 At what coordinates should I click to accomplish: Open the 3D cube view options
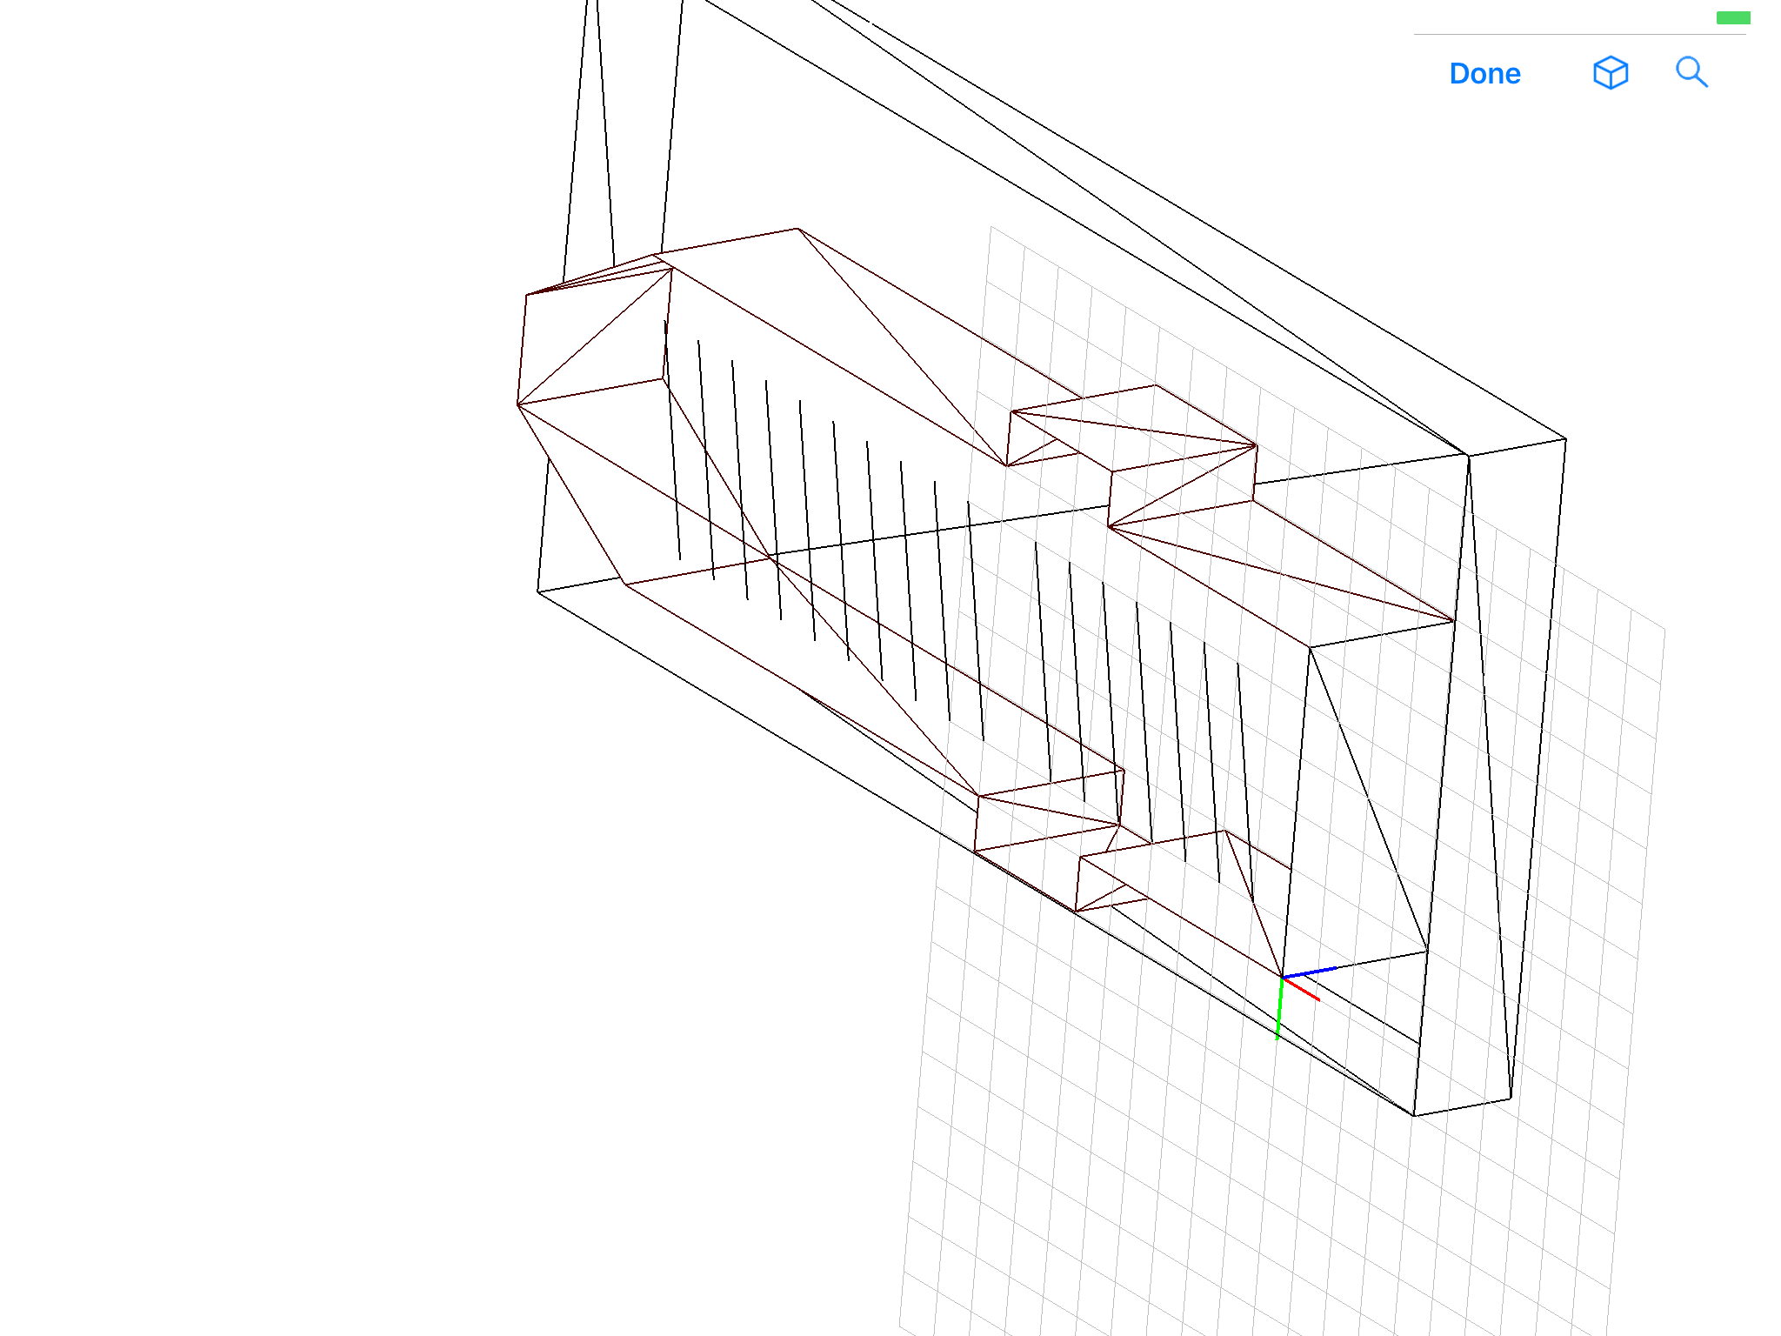1610,73
